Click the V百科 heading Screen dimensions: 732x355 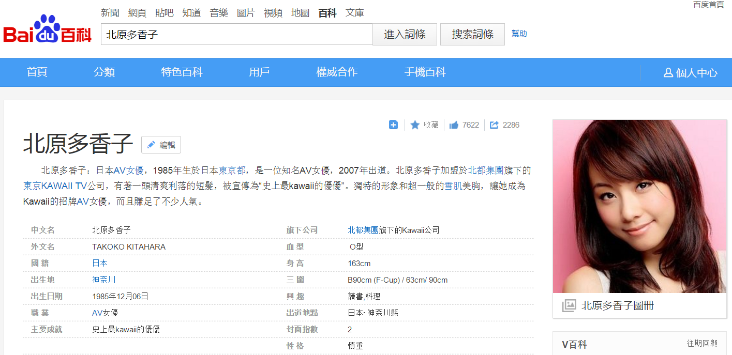pos(574,345)
